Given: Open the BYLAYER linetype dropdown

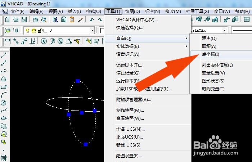Looking at the screenshot, I should [225, 30].
